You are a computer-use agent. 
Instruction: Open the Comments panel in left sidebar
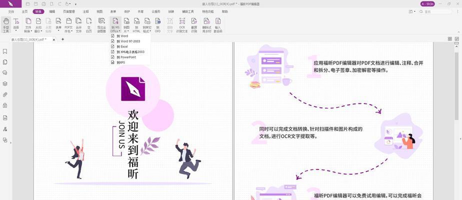point(5,73)
